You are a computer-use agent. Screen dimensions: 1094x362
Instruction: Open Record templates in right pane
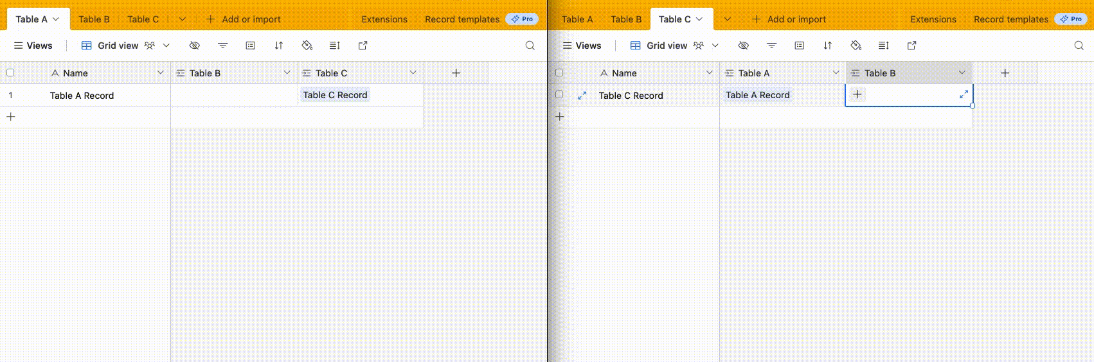pos(1030,19)
